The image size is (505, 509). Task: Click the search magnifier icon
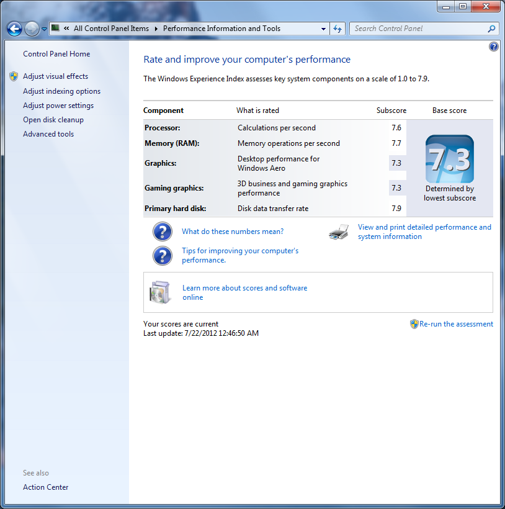click(491, 29)
